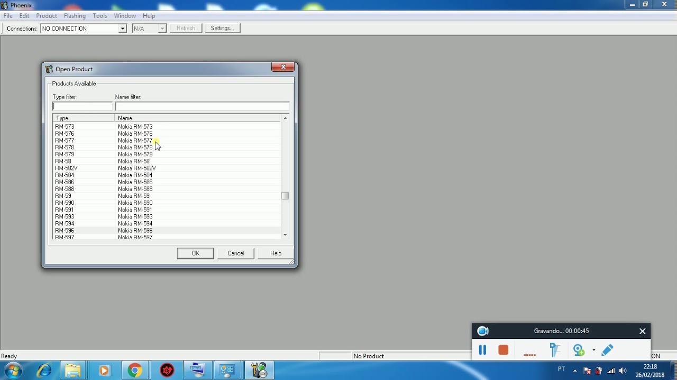
Task: Click the recorder zoom magnifier icon
Action: click(579, 349)
